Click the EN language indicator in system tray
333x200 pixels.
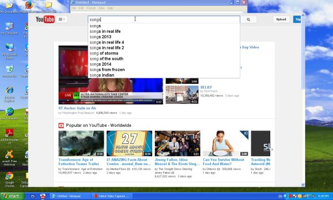pos(280,196)
